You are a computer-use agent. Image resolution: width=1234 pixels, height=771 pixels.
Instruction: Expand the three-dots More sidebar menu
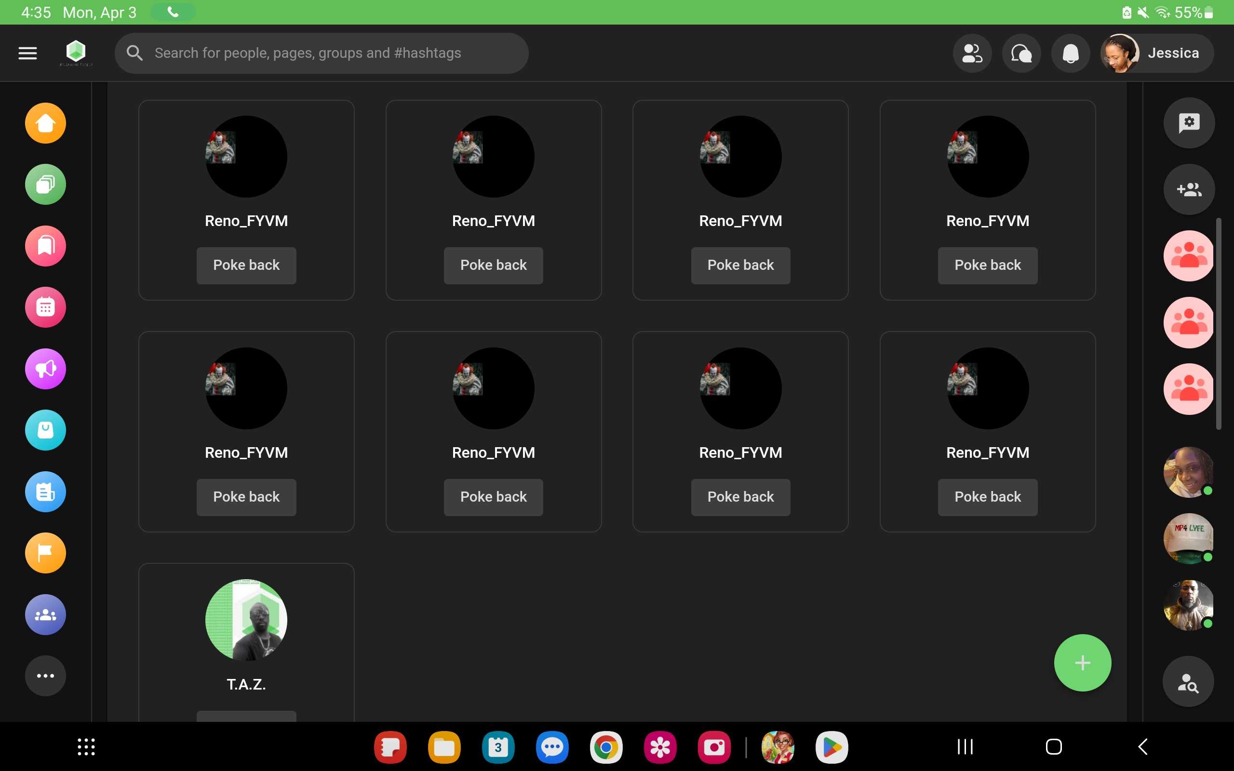[x=45, y=676]
